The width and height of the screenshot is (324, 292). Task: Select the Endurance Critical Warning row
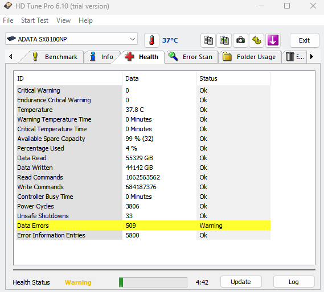[143, 100]
